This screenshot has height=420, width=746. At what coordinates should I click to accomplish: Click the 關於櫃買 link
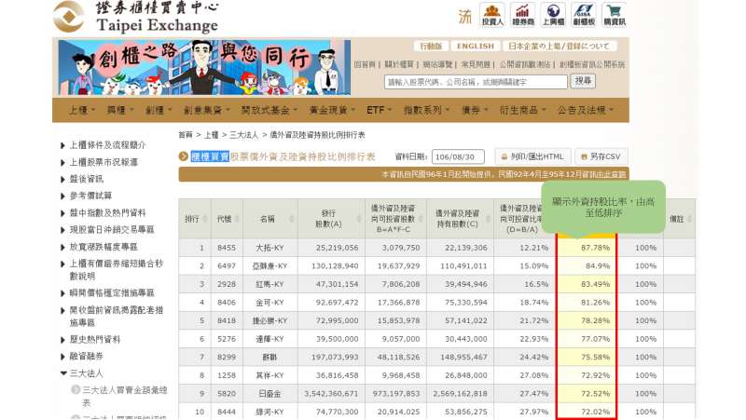(399, 64)
